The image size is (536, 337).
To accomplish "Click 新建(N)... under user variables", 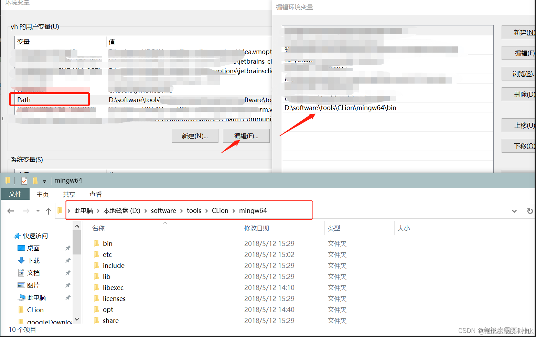I will tap(195, 136).
